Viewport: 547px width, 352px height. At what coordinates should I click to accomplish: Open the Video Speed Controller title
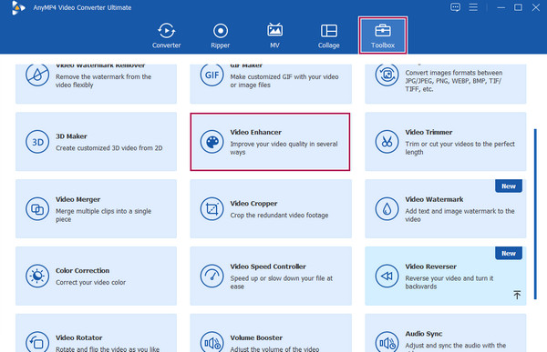tap(268, 267)
